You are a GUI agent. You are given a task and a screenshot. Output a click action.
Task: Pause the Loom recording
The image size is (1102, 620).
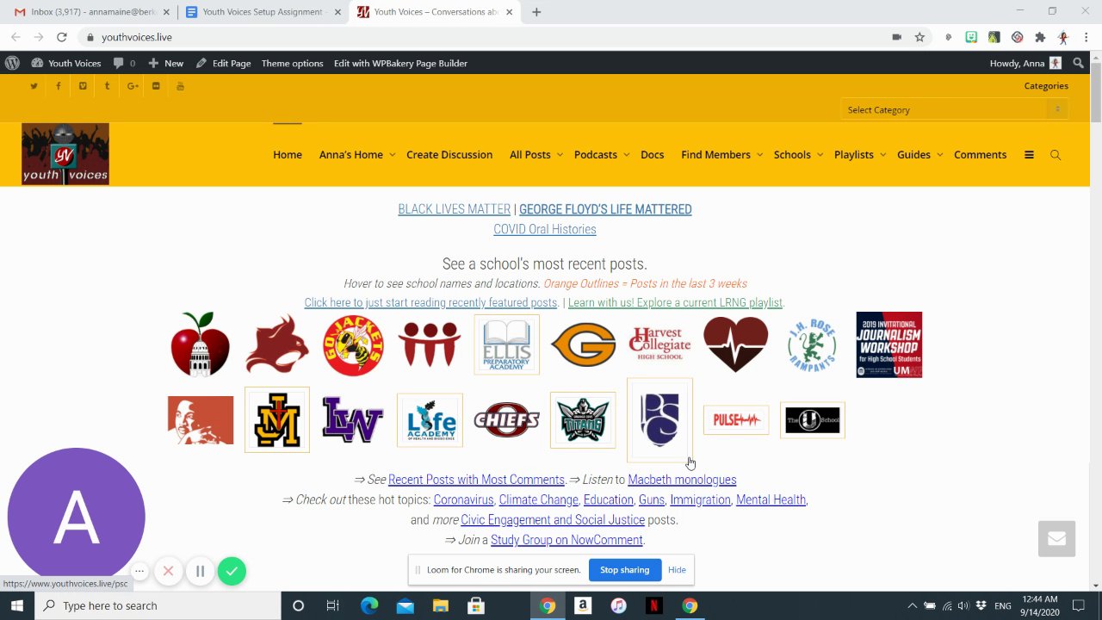[200, 571]
